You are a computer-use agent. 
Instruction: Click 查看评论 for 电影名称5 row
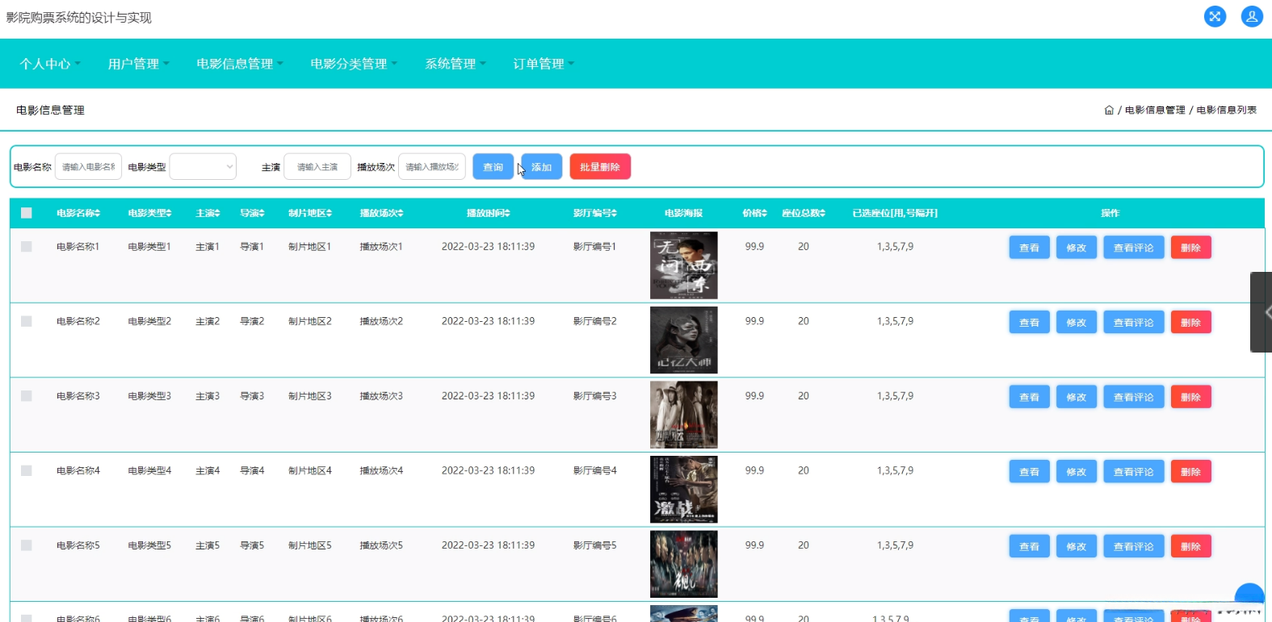(1134, 546)
